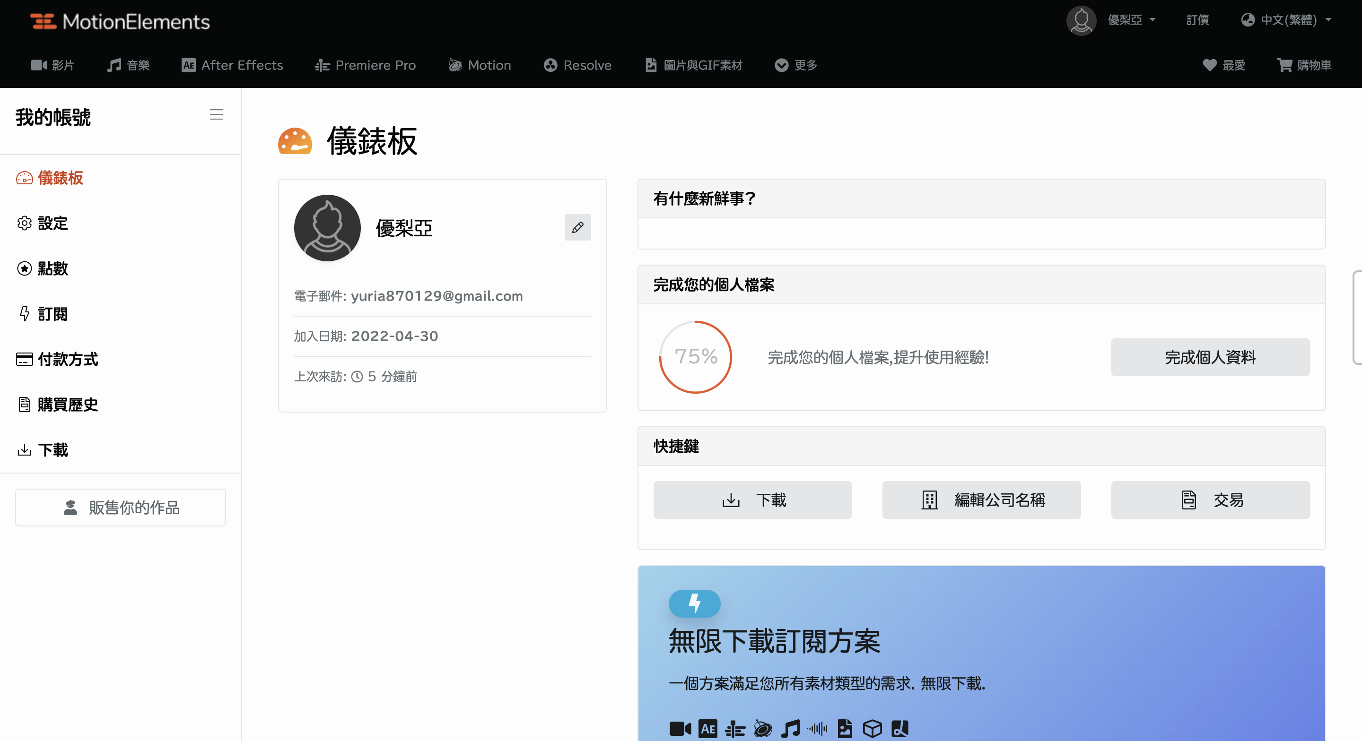Open the 訂價 pricing link
Screen dimensions: 1362x741
click(x=1197, y=20)
